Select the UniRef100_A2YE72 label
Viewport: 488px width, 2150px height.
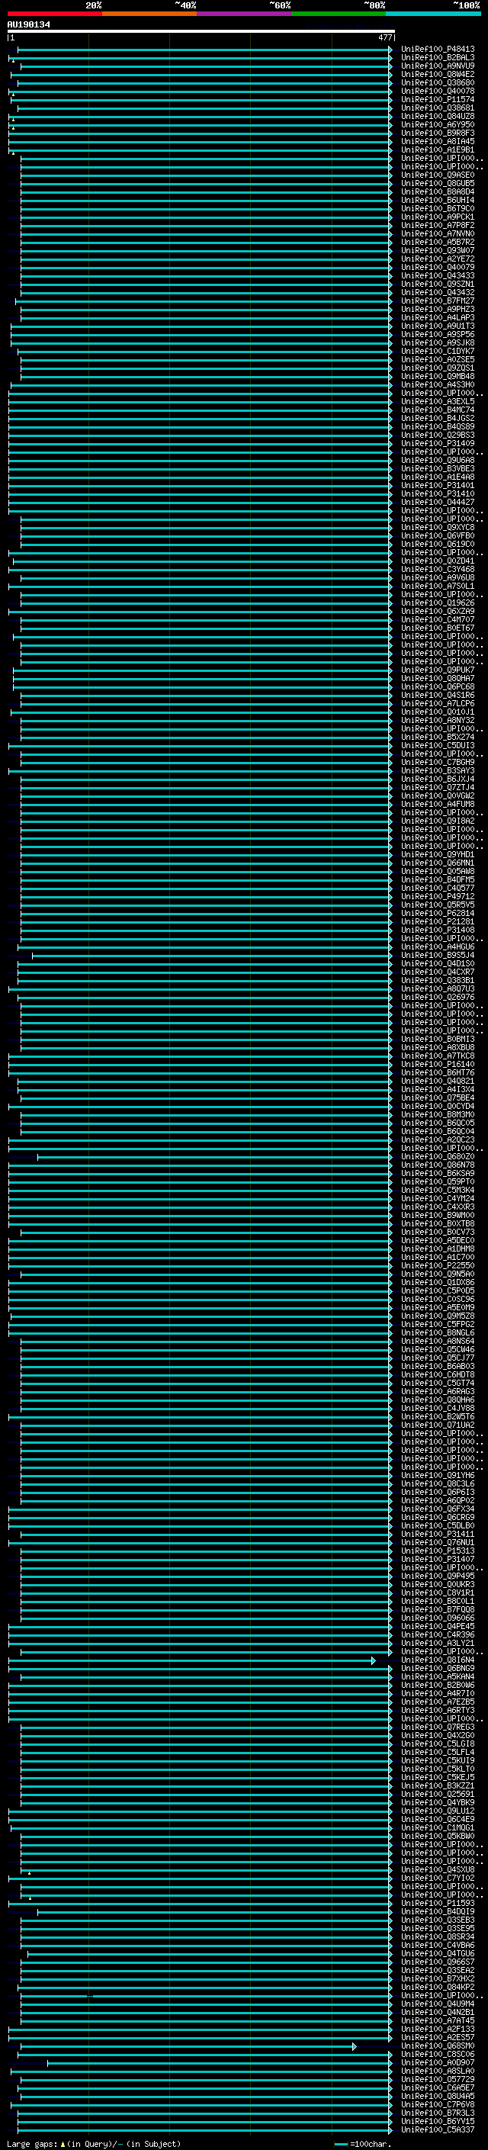(438, 259)
